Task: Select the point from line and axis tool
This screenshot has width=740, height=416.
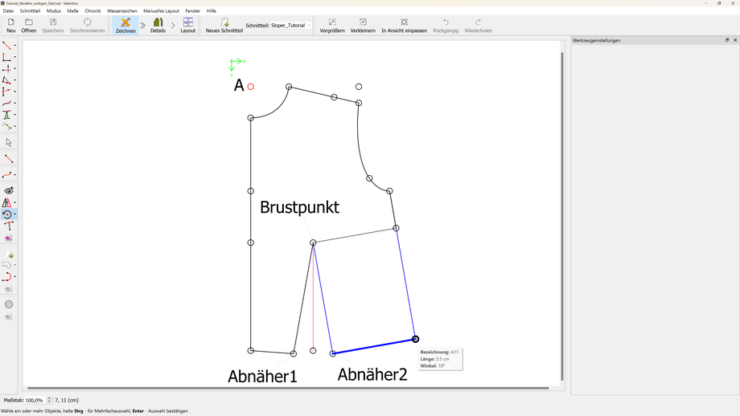Action: coord(6,92)
